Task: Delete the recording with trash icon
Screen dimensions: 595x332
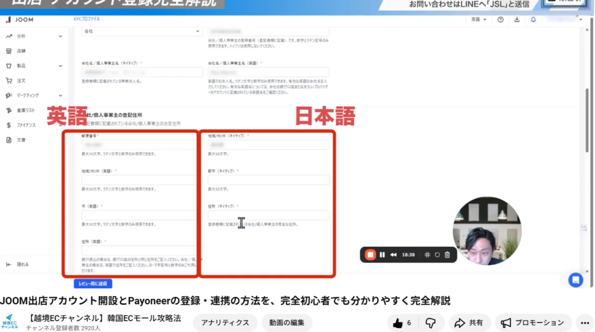Action: click(x=447, y=254)
